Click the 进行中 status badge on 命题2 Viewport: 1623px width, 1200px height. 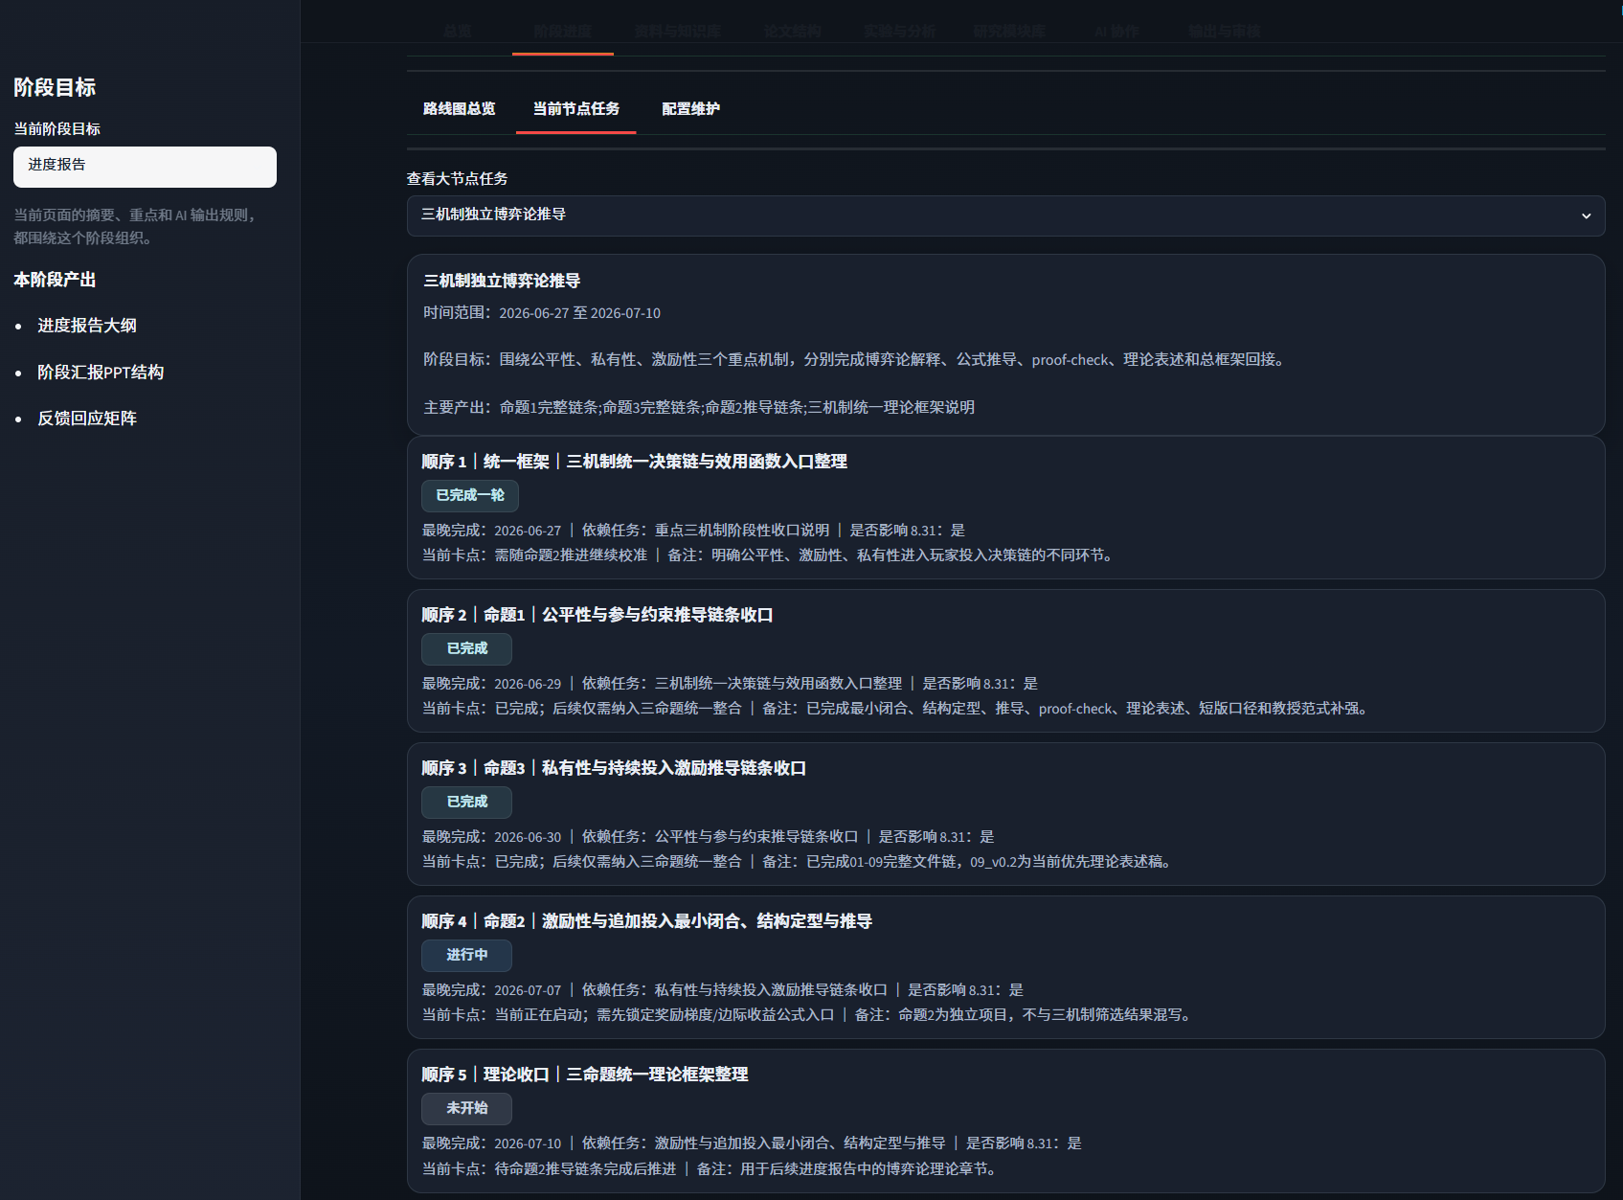(x=466, y=955)
